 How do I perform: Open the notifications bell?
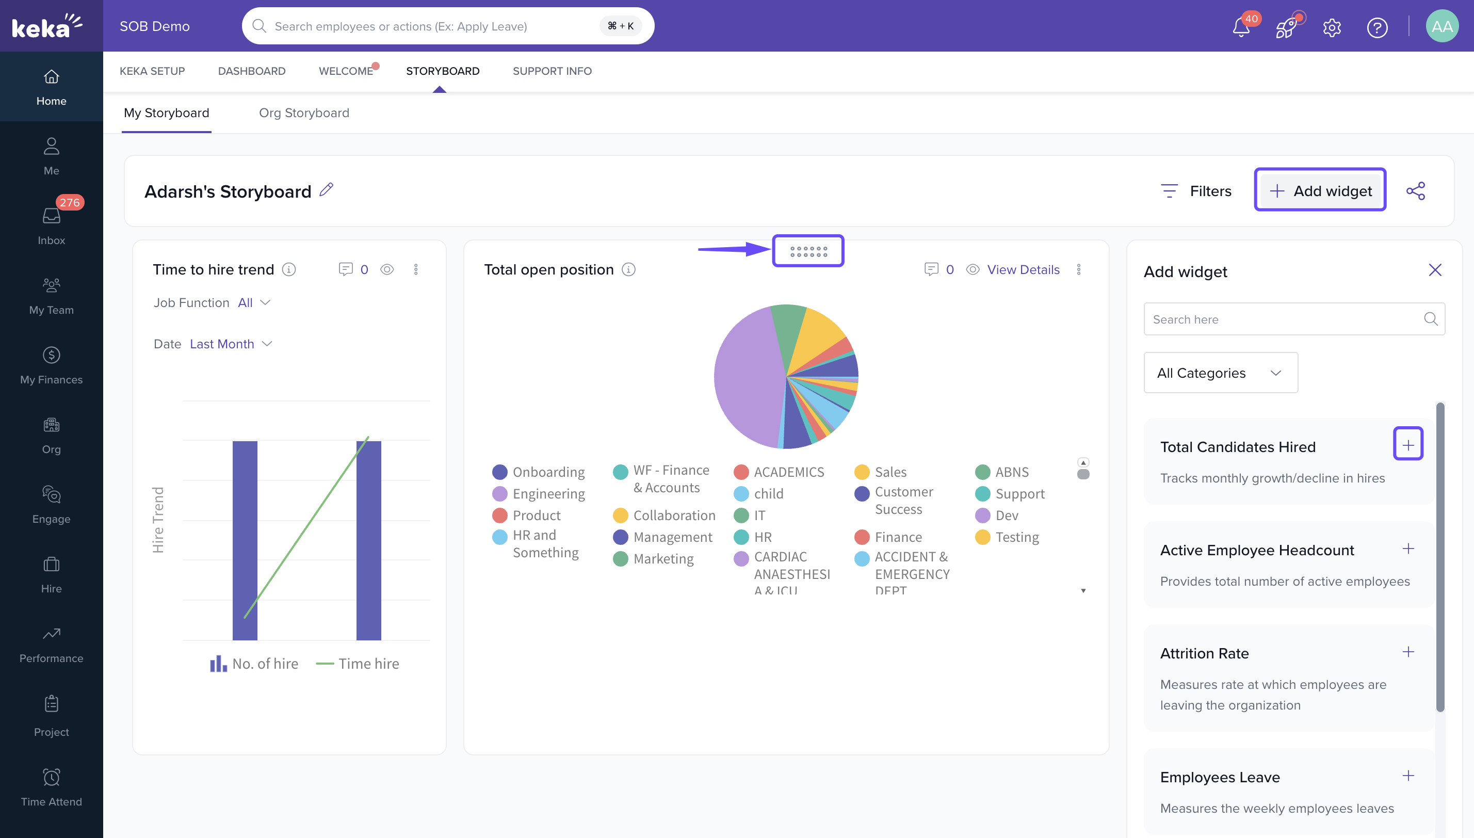1240,27
